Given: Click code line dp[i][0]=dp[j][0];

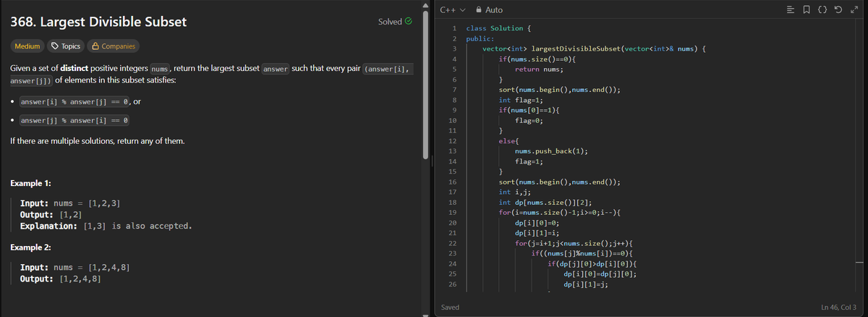Looking at the screenshot, I should (x=600, y=274).
